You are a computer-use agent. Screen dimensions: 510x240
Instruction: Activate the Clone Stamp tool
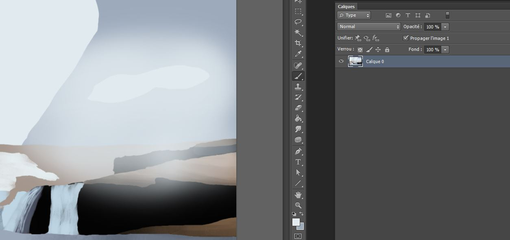pyautogui.click(x=298, y=87)
